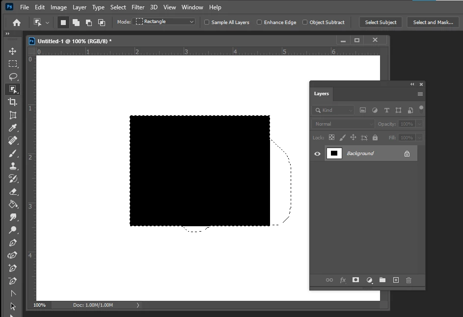This screenshot has width=463, height=317.
Task: Go to Photoshop Home screen
Action: click(17, 23)
